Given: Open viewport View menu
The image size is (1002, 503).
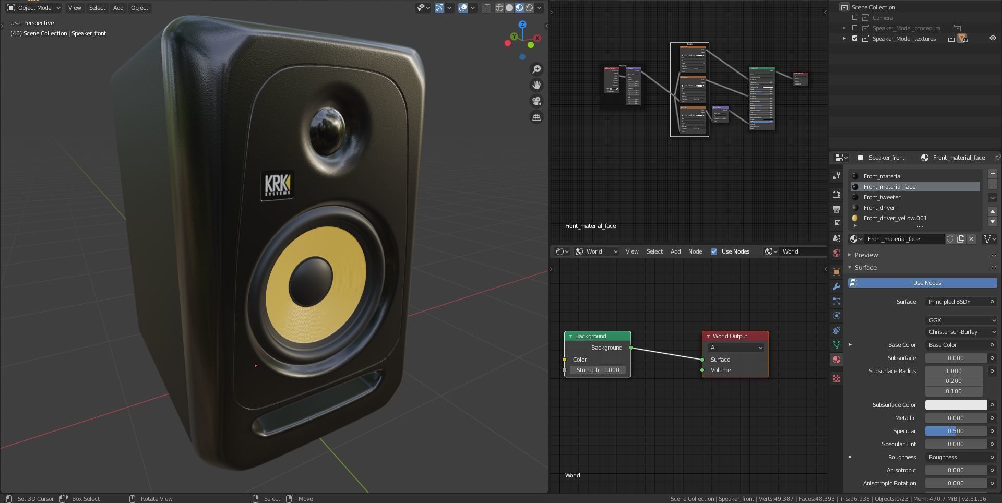Looking at the screenshot, I should [75, 8].
